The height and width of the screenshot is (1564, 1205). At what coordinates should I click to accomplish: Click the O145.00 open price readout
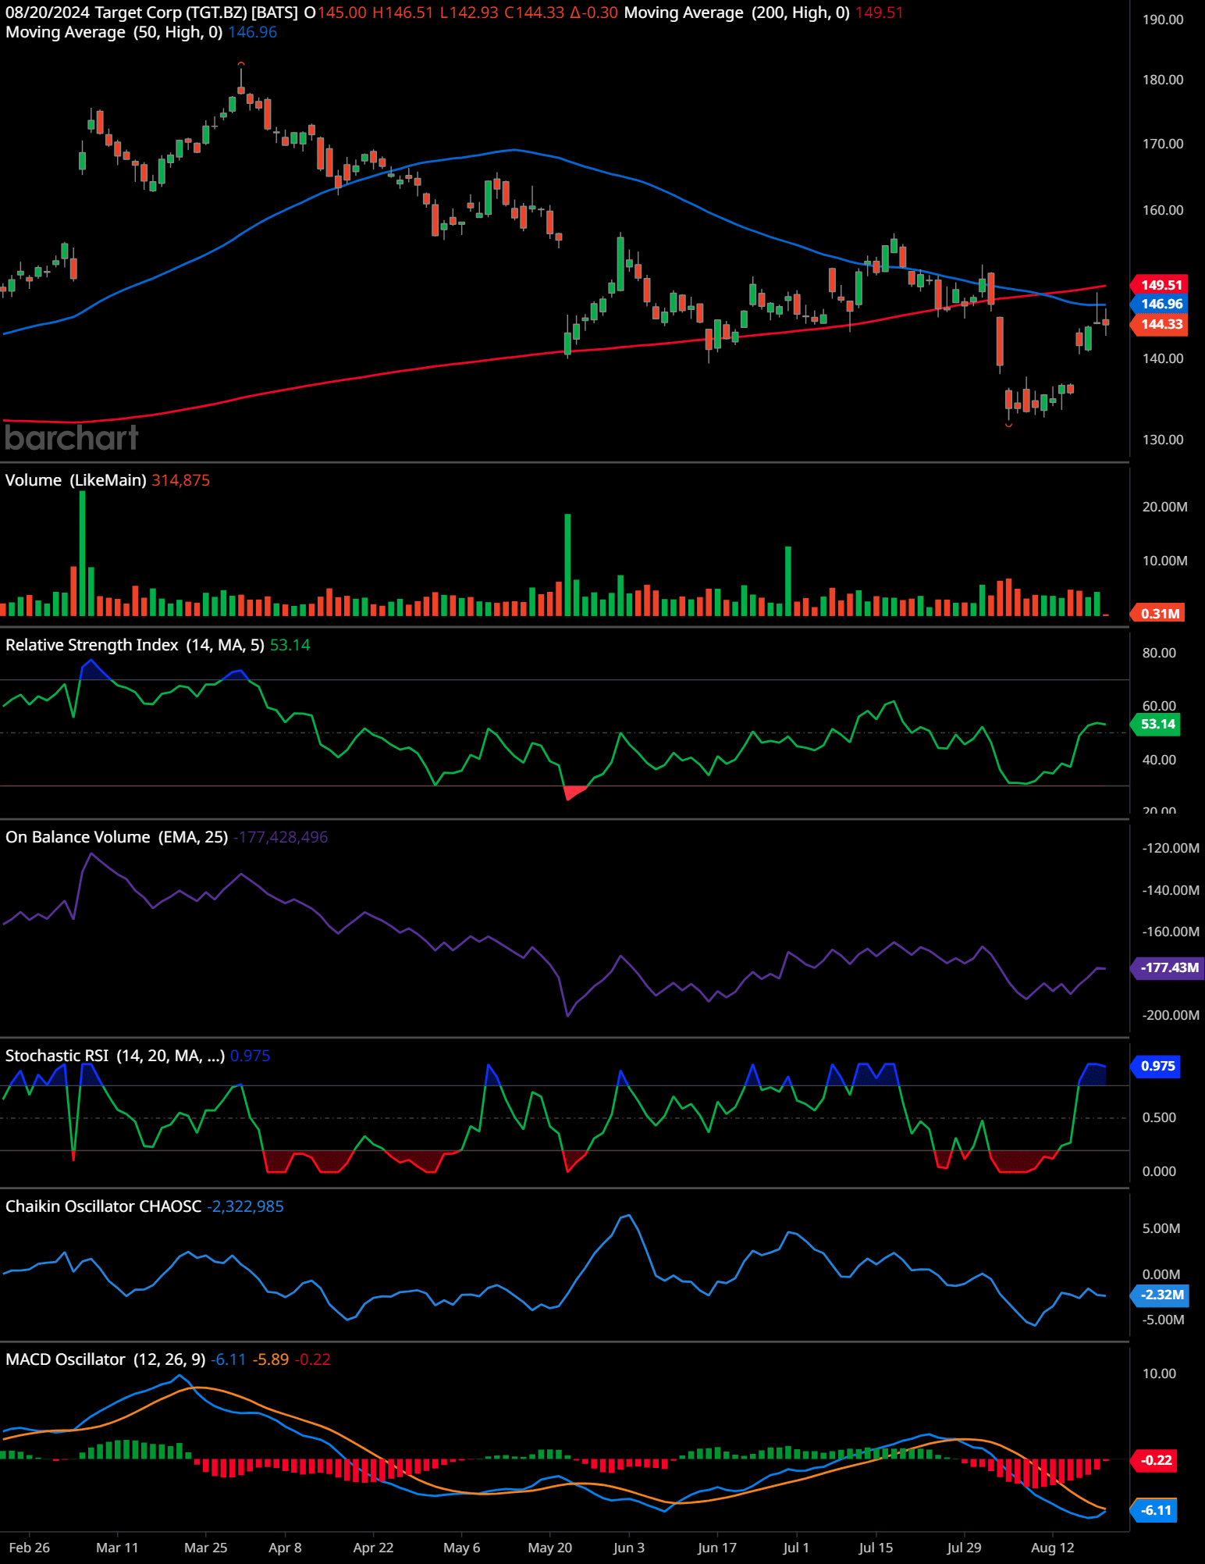(x=336, y=12)
